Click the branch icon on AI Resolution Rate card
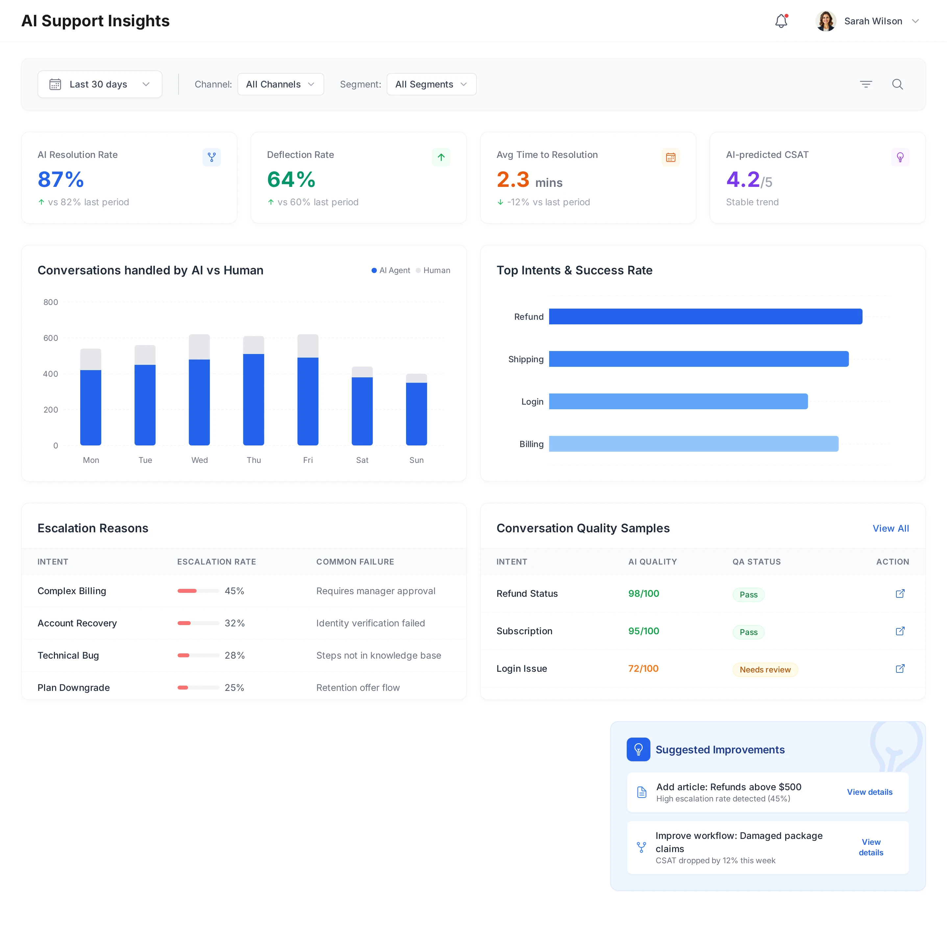The width and height of the screenshot is (947, 933). pyautogui.click(x=211, y=157)
